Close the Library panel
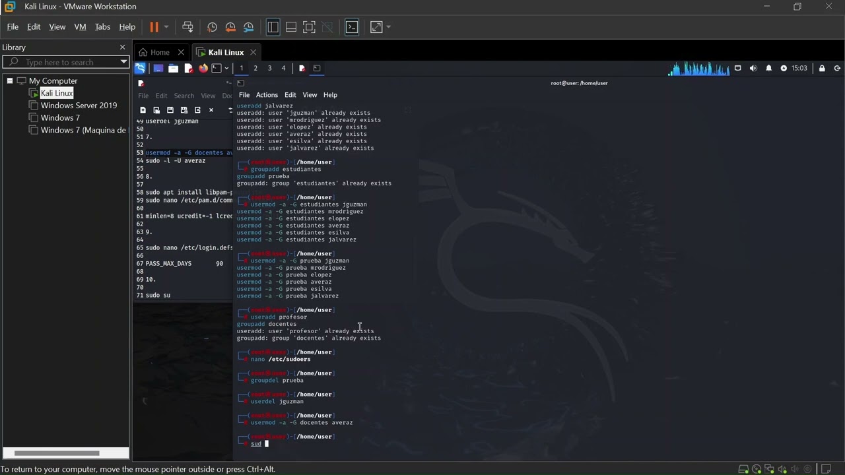Screen dimensions: 845x475 [x=122, y=47]
